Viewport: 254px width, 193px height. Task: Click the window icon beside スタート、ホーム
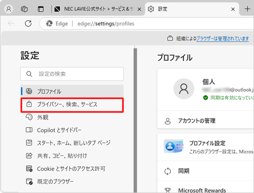point(29,142)
